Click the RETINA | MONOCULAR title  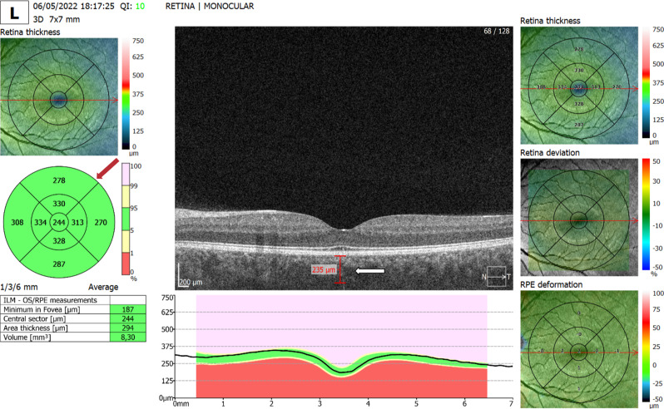(x=210, y=7)
